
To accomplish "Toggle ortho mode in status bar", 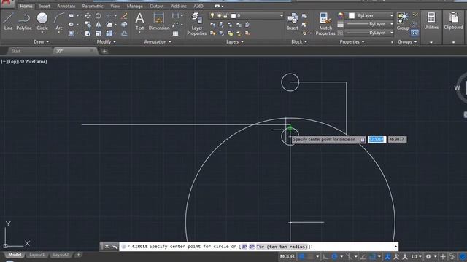I will (325, 256).
